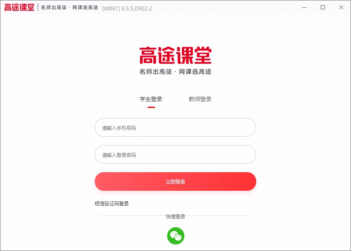Click the small 高途课堂 logo in title bar
The width and height of the screenshot is (351, 251).
point(19,7)
